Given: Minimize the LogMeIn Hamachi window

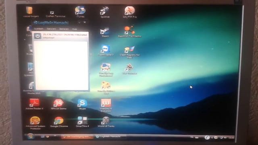Looking at the screenshot, I should (79, 23).
